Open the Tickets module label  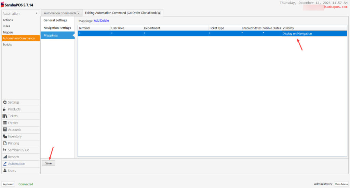click(13, 116)
